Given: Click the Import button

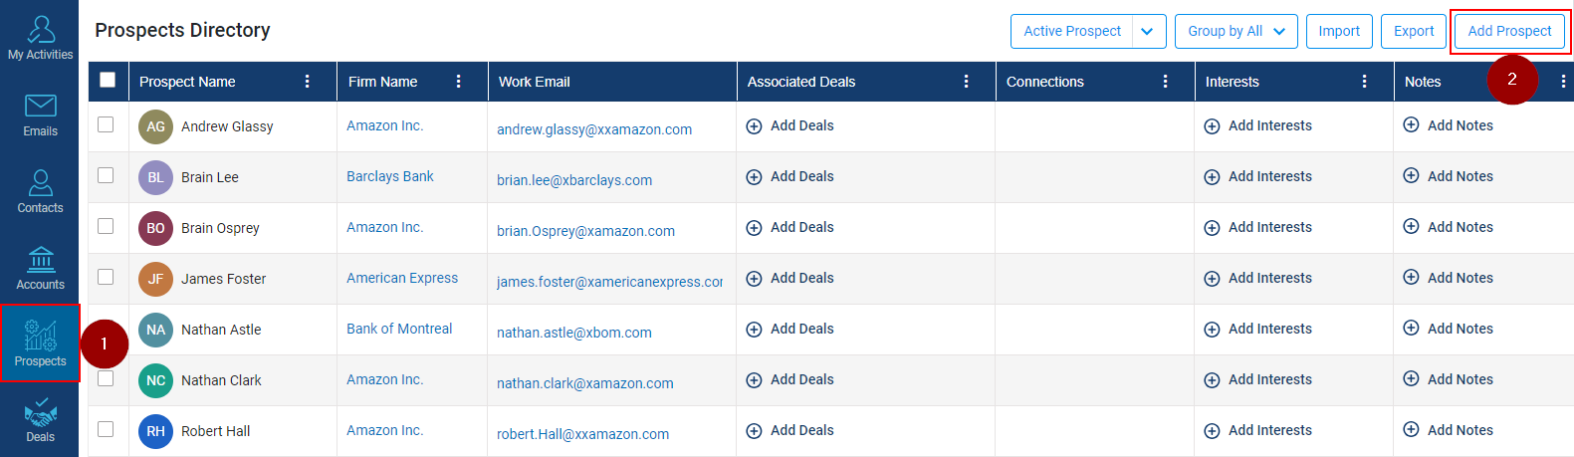Looking at the screenshot, I should pyautogui.click(x=1339, y=31).
